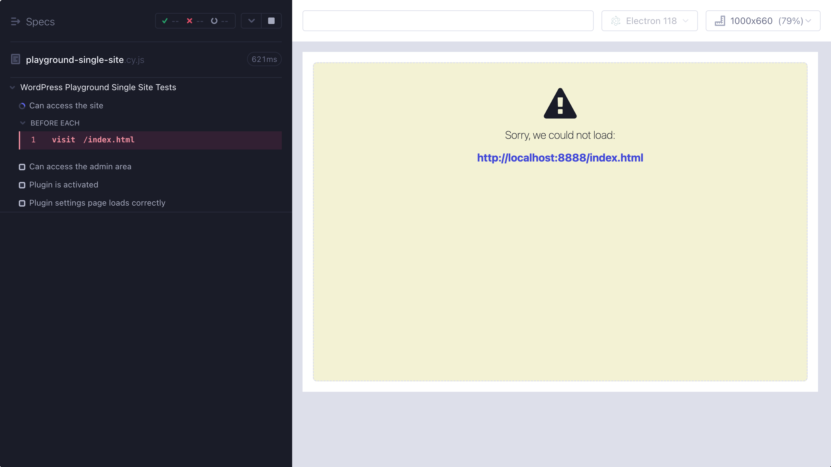This screenshot has height=467, width=831.
Task: Click the Specs list expand icon
Action: pyautogui.click(x=15, y=21)
